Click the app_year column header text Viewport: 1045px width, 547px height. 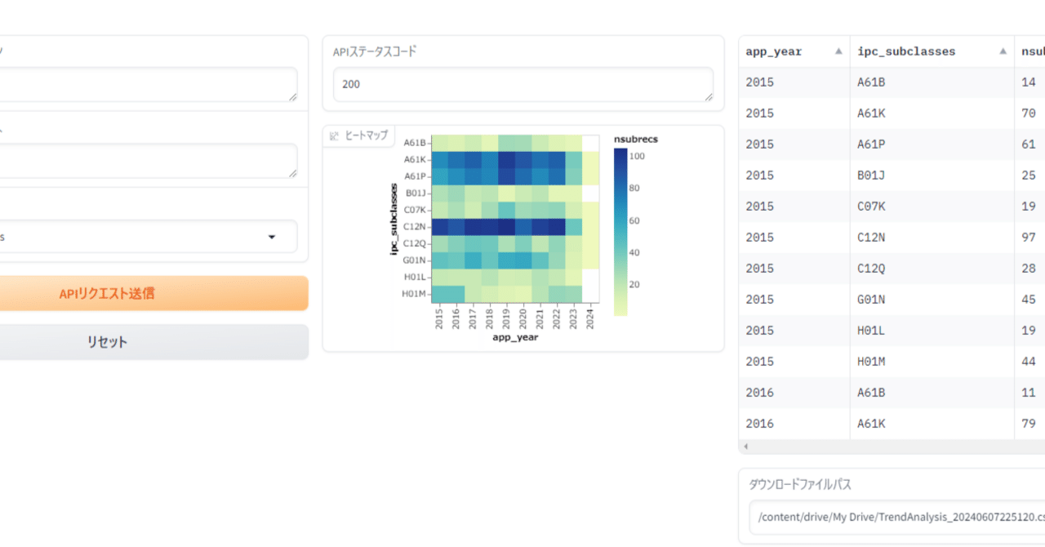coord(773,51)
